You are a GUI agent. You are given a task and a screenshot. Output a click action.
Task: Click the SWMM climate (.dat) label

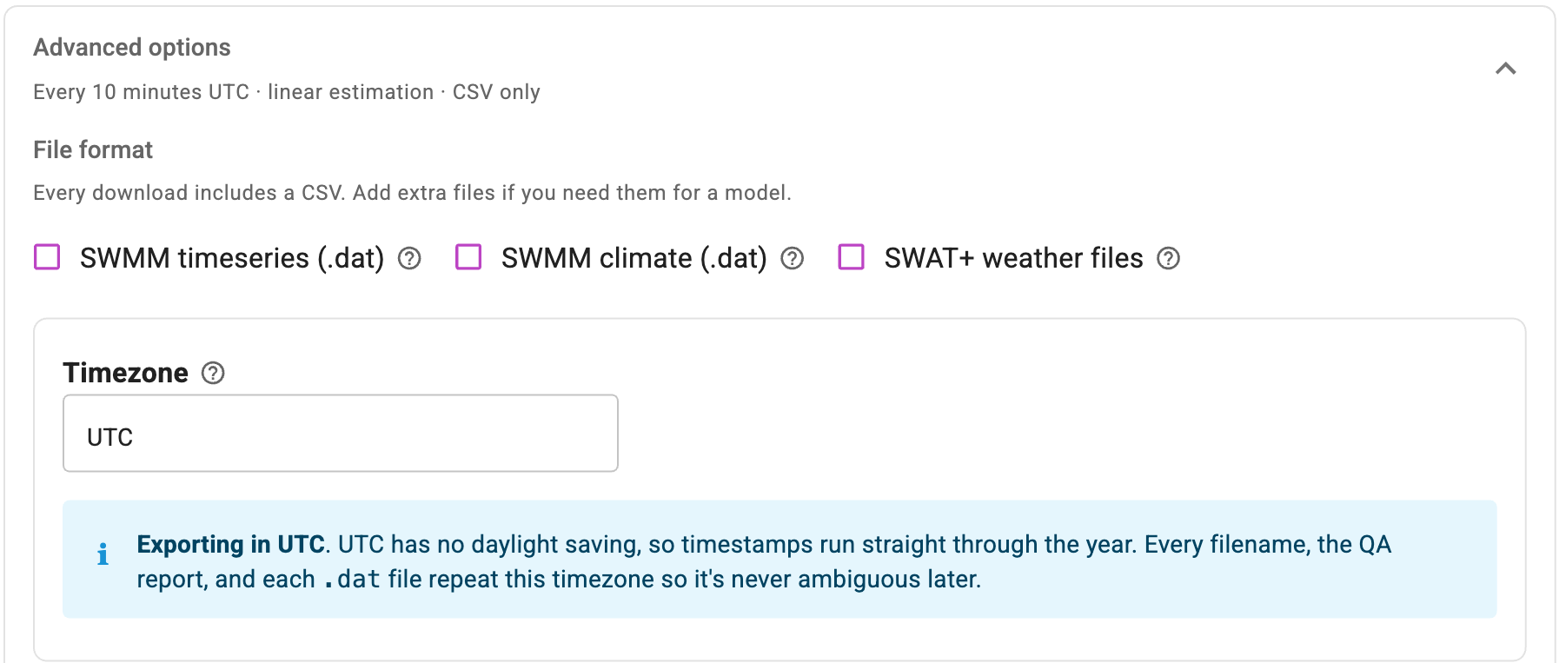[x=634, y=258]
